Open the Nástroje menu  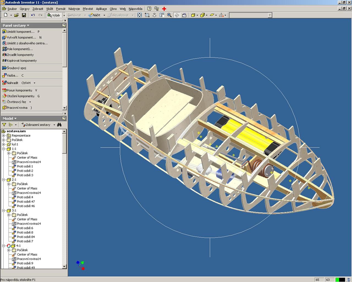pos(74,9)
